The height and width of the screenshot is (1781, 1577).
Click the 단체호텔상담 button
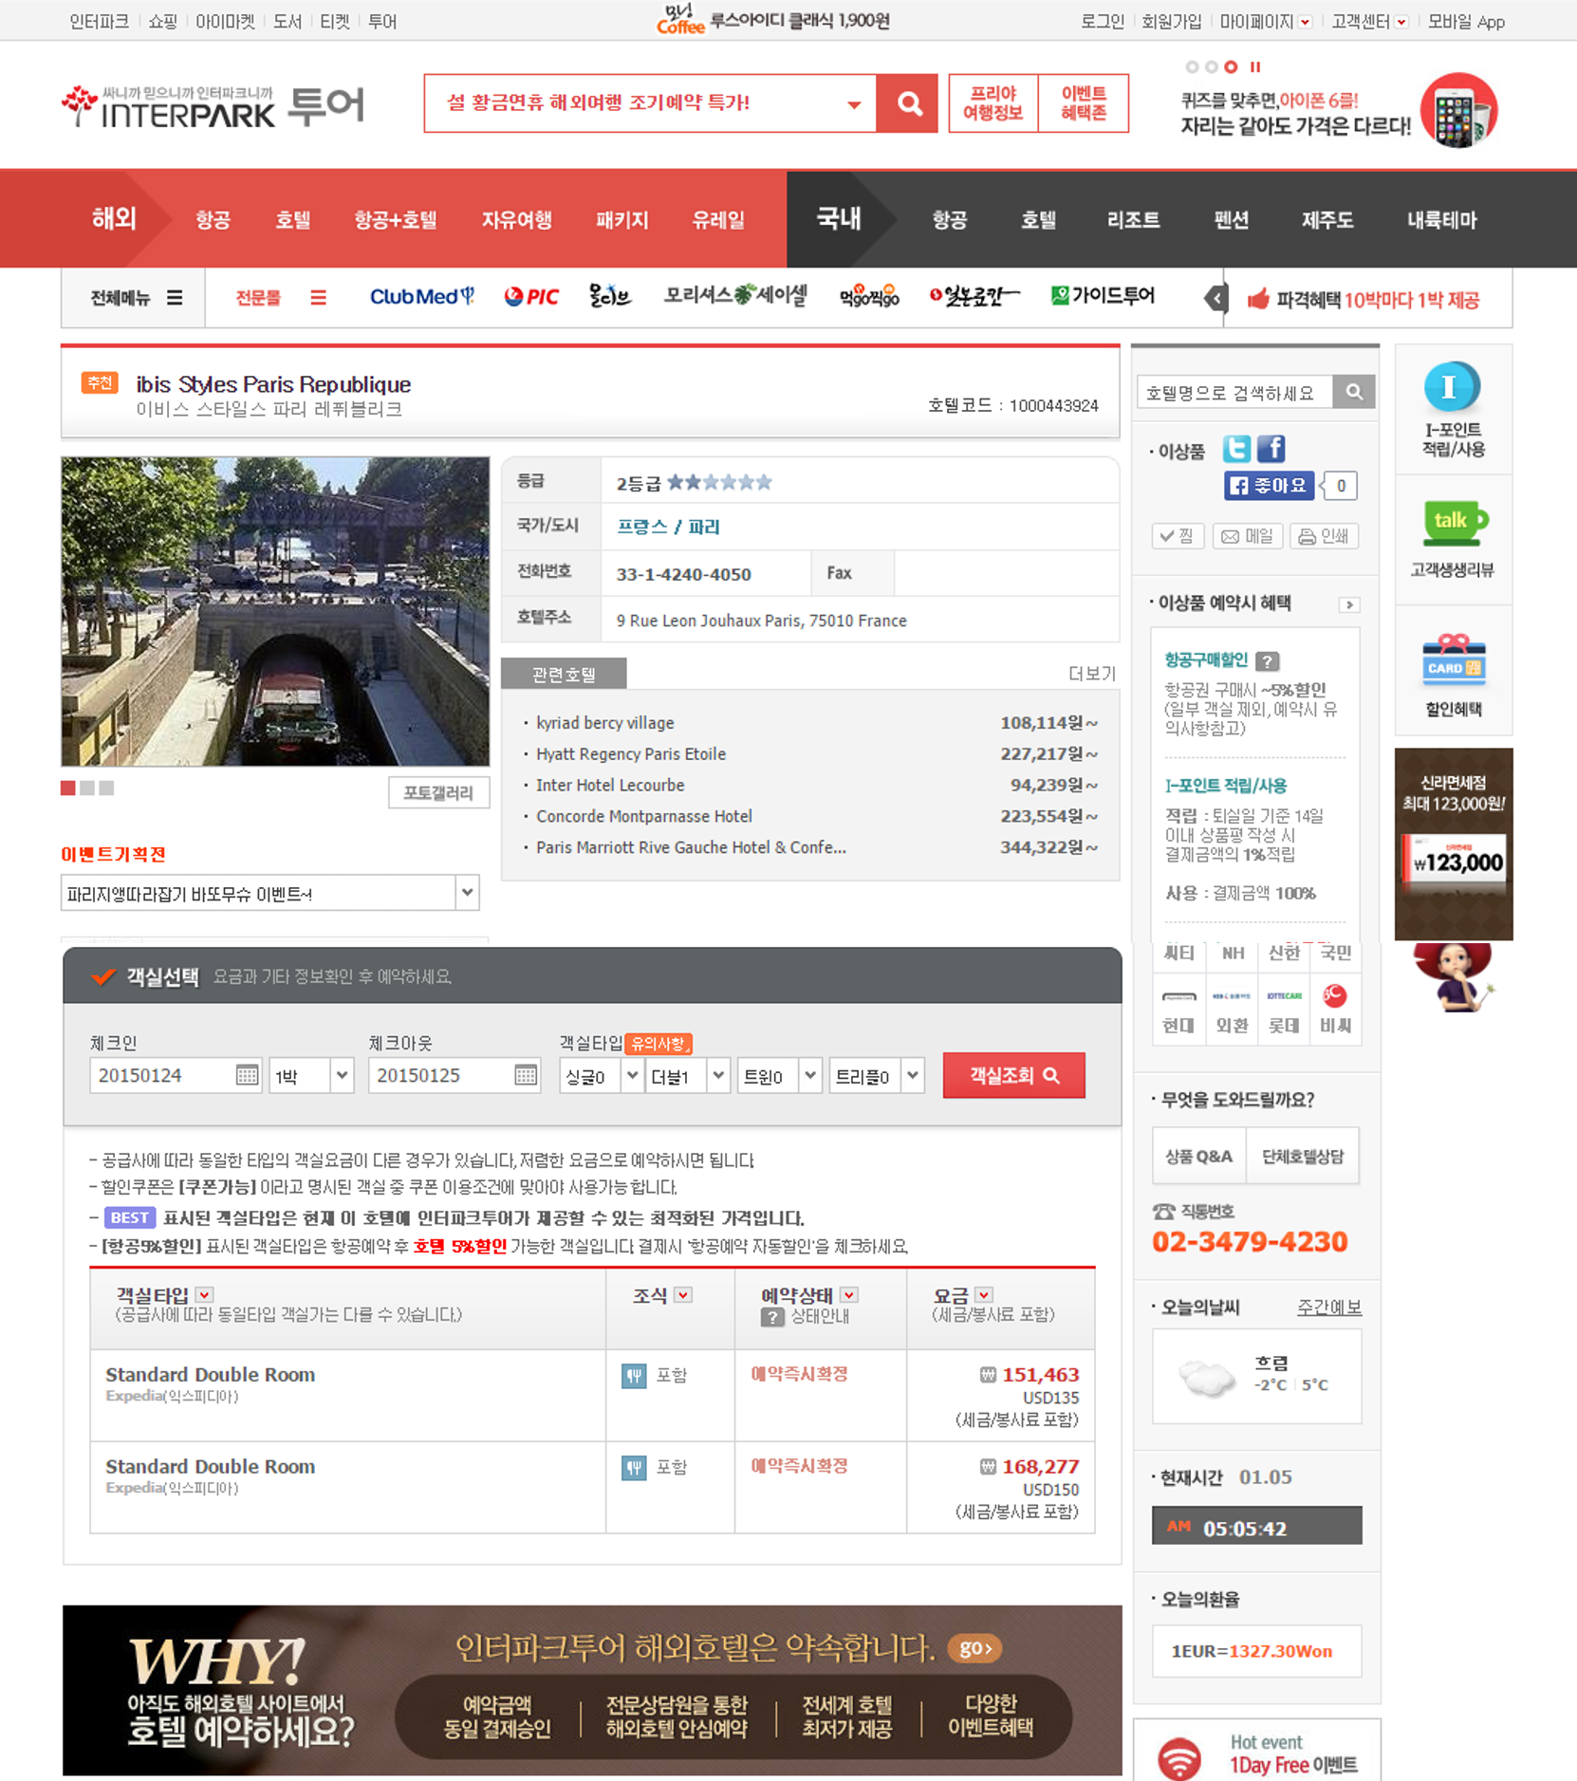click(x=1303, y=1156)
